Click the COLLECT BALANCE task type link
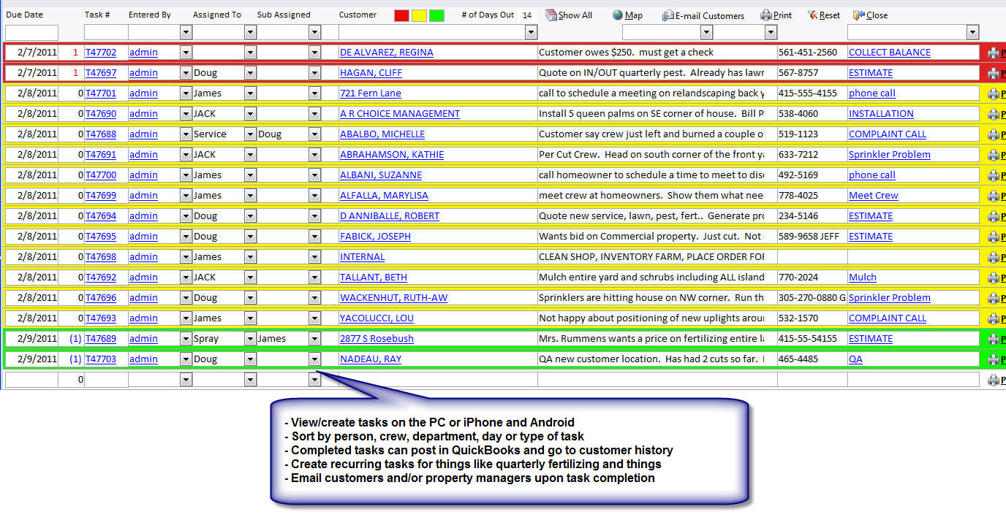Viewport: 1006px width, 520px height. [x=889, y=53]
